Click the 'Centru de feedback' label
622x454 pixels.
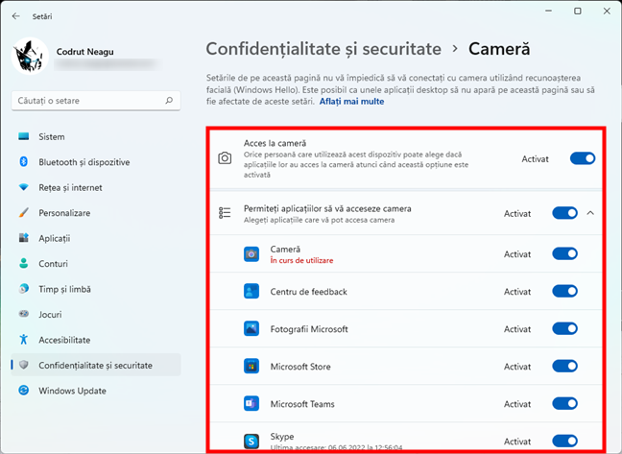(309, 292)
